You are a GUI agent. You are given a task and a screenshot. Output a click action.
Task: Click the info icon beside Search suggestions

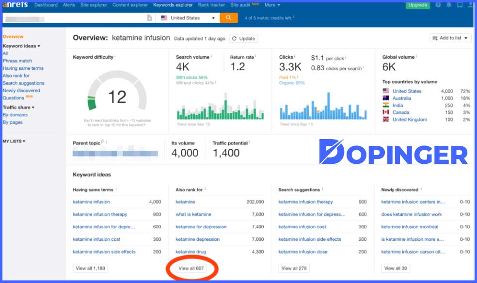pos(323,189)
